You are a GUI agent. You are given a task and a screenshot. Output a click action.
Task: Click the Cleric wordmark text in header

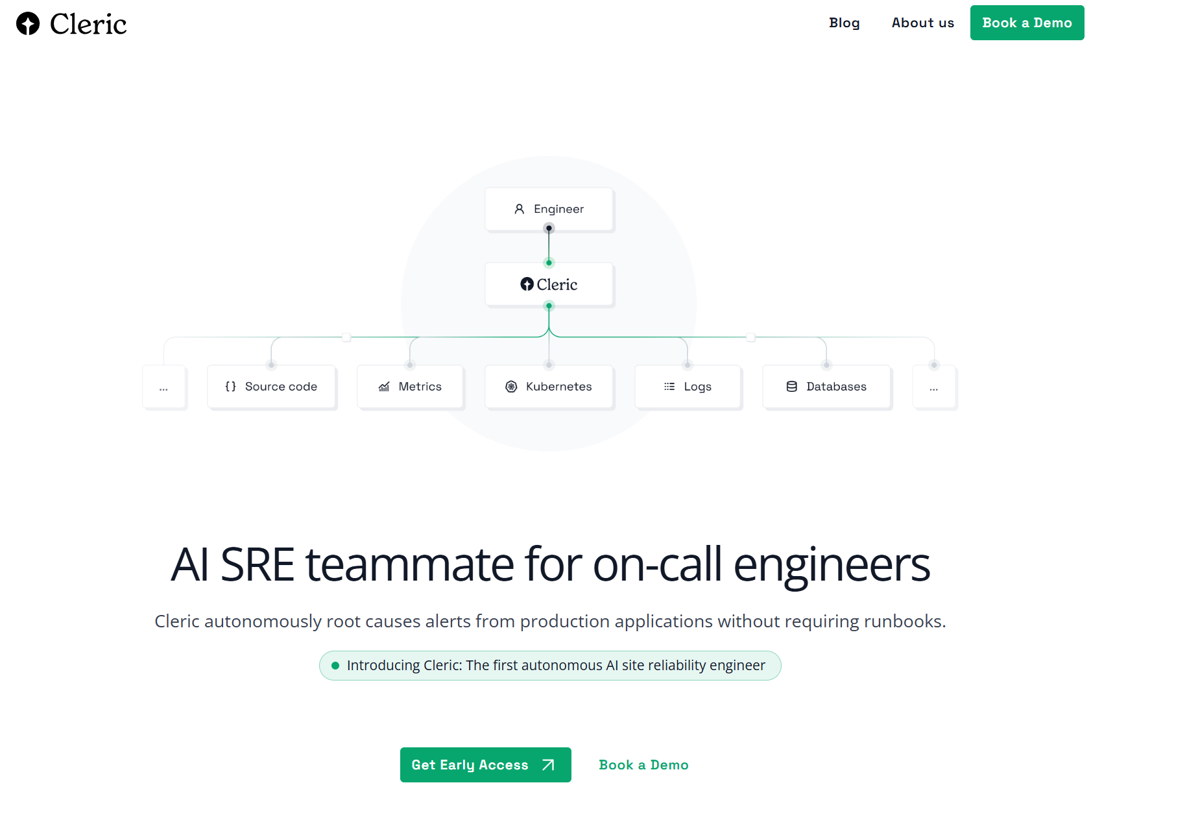click(x=88, y=24)
